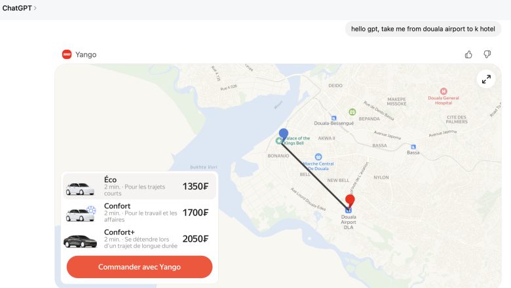Screen dimensions: 511x288
Task: Click the Palace of the Kings Bell marker
Action: point(280,140)
